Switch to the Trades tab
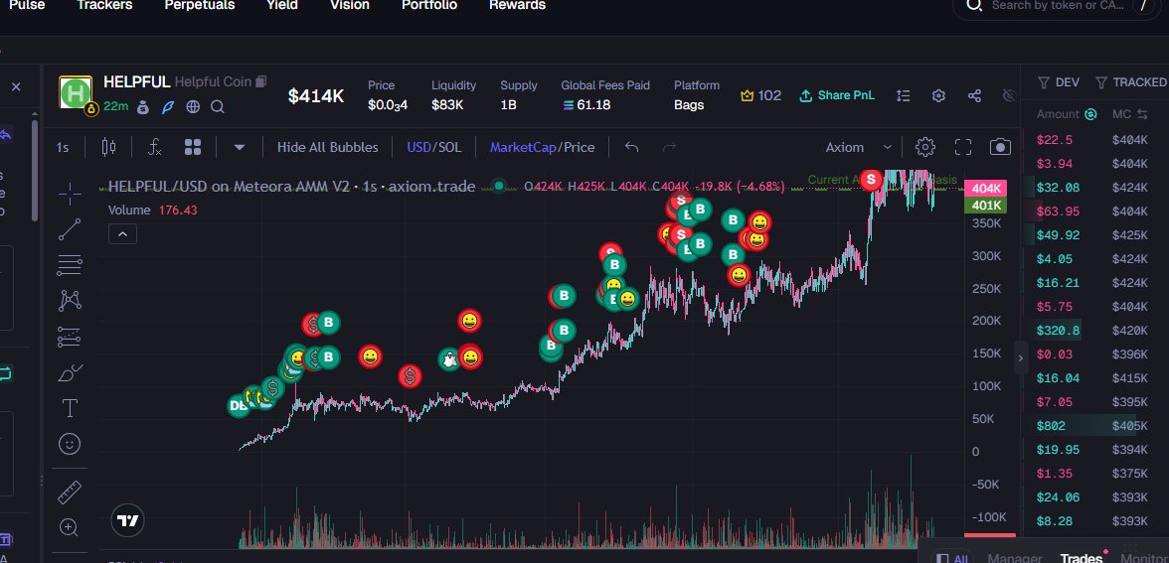Screen dimensions: 1169x563 (x=1081, y=558)
